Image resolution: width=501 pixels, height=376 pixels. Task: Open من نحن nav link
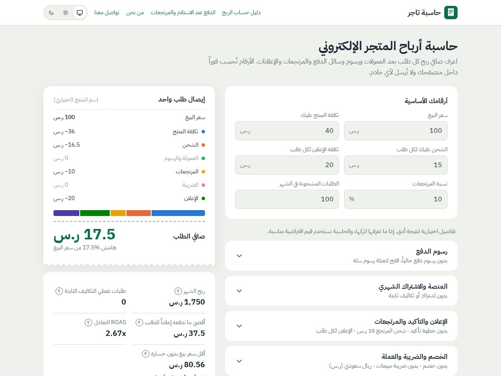pyautogui.click(x=135, y=13)
